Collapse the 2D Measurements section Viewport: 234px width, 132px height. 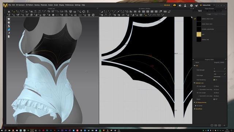[195, 103]
